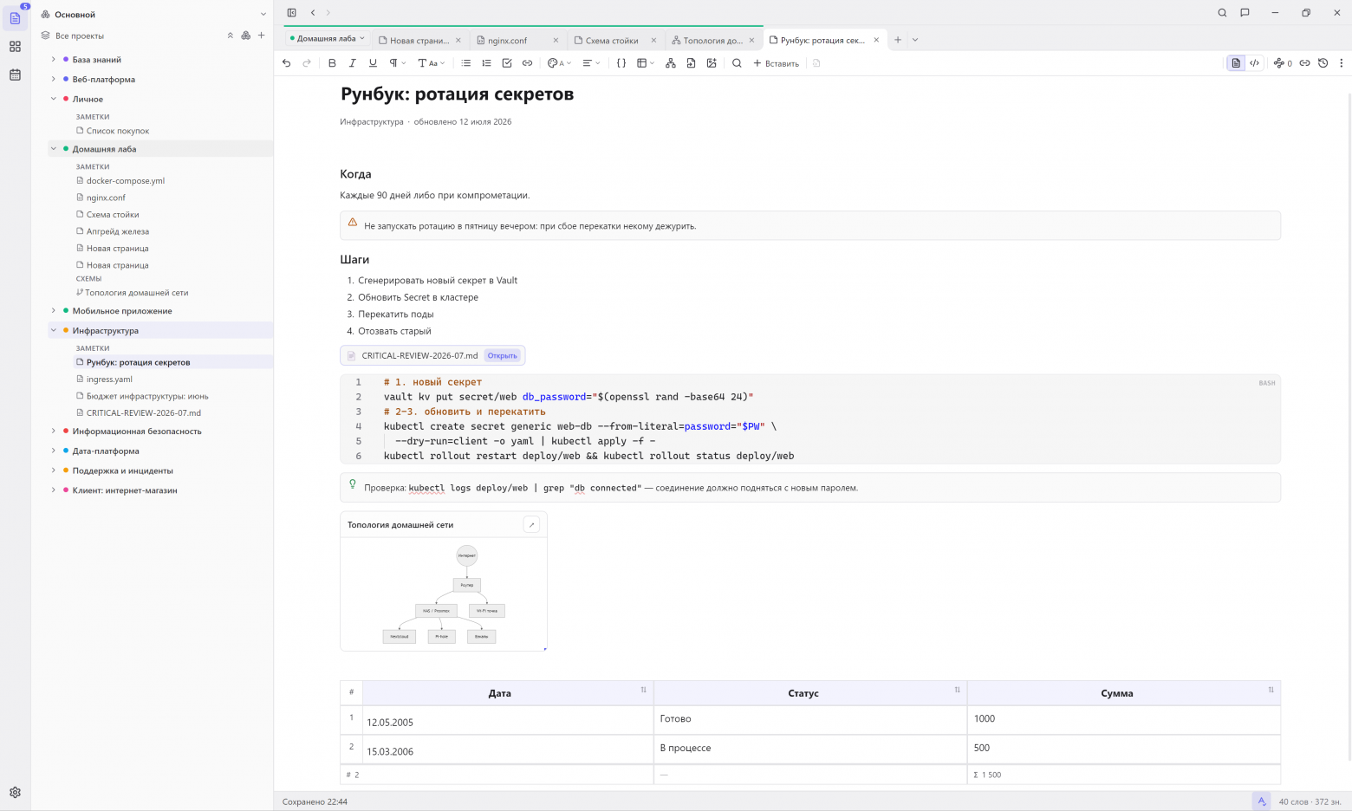The height and width of the screenshot is (811, 1352).
Task: Sort table by the Дата column
Action: coord(643,690)
